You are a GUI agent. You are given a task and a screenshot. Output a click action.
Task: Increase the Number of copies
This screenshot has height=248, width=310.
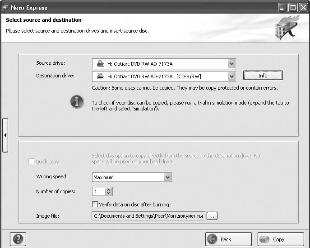click(x=108, y=190)
